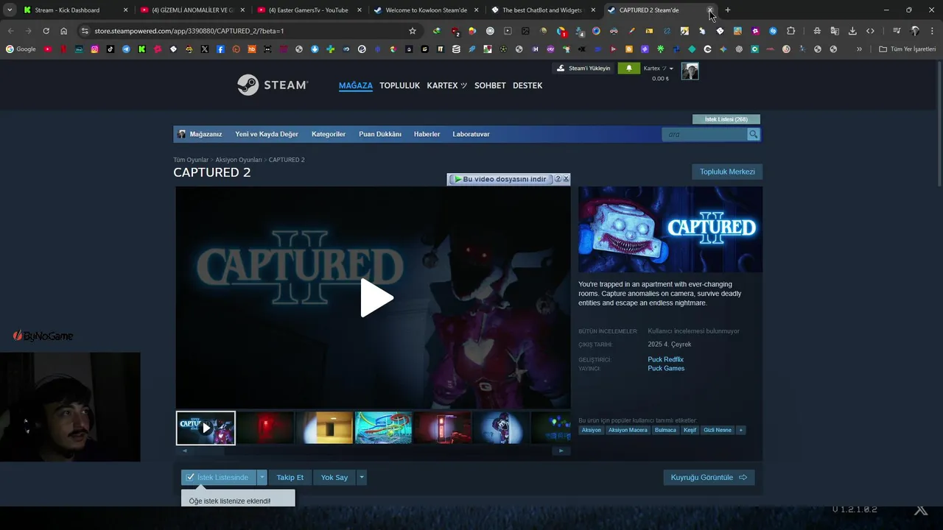
Task: Open the SOHBET menu item
Action: point(490,85)
